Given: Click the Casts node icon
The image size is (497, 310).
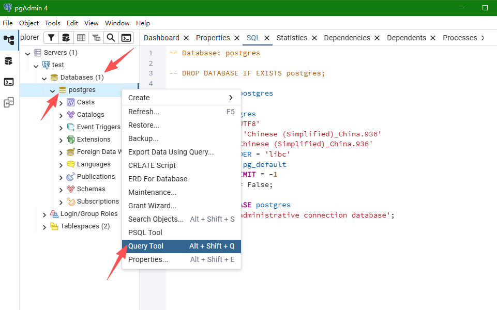Looking at the screenshot, I should (71, 102).
